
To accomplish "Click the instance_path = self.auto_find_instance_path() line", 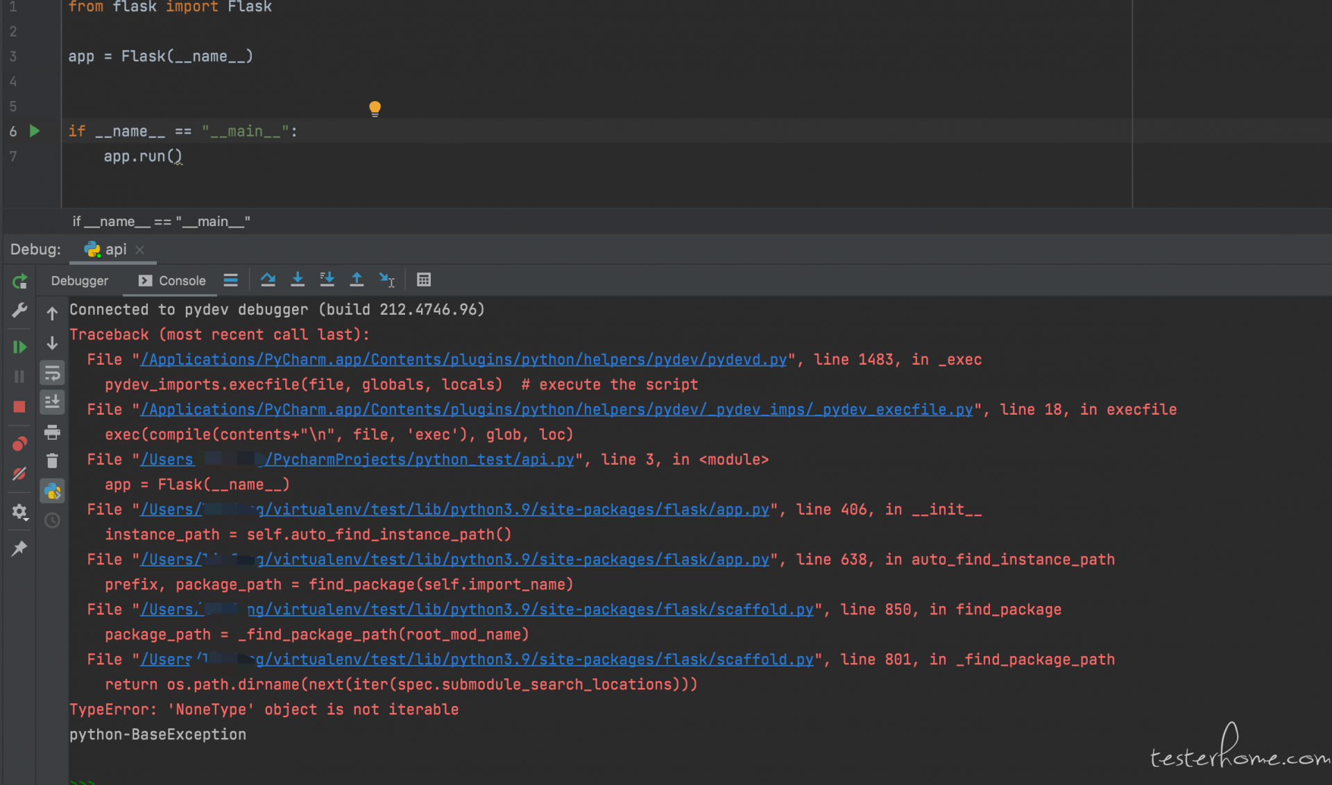I will 308,534.
